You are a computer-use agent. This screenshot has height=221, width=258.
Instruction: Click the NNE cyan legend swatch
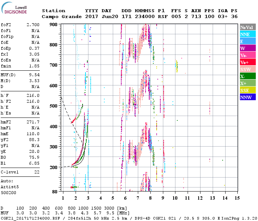tap(247, 34)
